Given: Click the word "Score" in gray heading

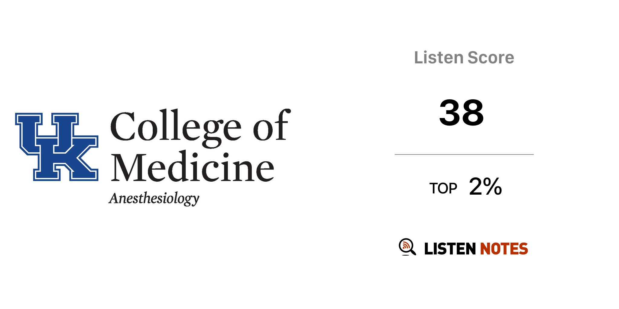Looking at the screenshot, I should coord(491,57).
